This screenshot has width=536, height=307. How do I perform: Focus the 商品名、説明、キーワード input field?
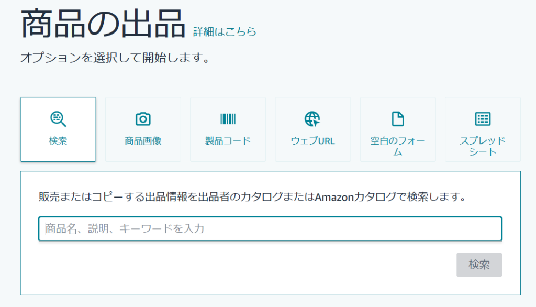(x=270, y=228)
